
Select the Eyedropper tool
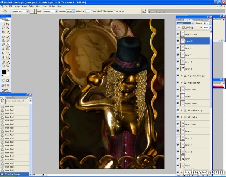tap(8, 62)
